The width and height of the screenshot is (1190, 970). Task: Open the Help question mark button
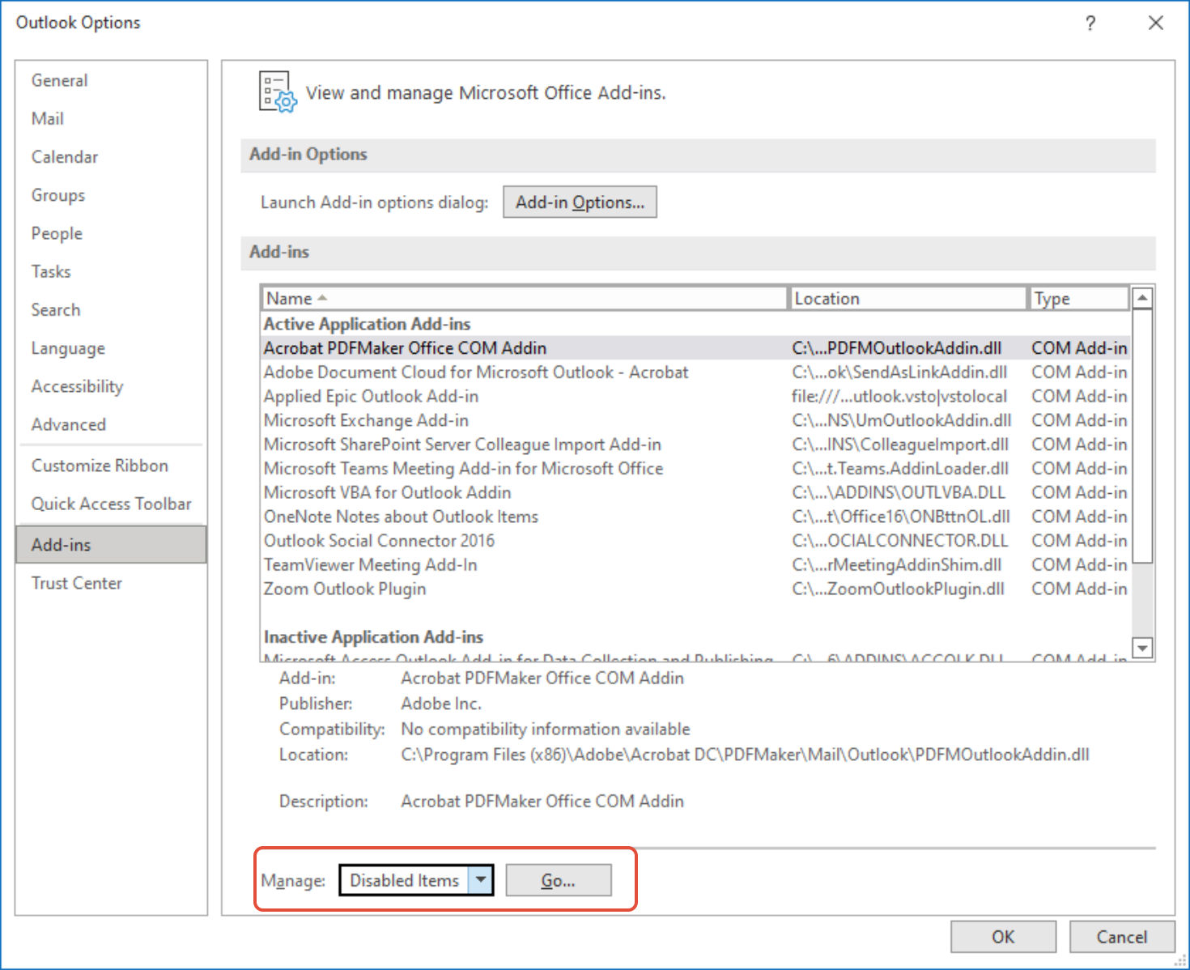(1090, 23)
